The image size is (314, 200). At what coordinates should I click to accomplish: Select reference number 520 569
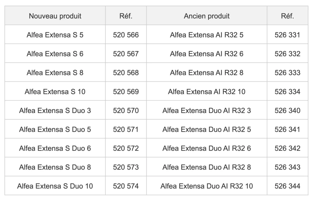click(126, 92)
